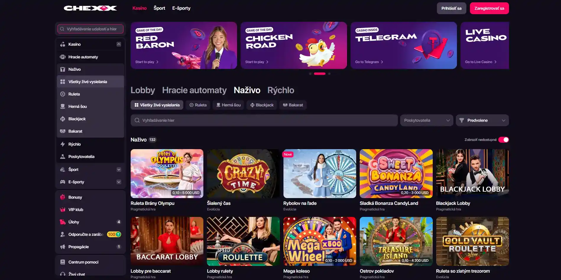This screenshot has width=561, height=280.
Task: Click the Go to Live Casino link
Action: (481, 62)
